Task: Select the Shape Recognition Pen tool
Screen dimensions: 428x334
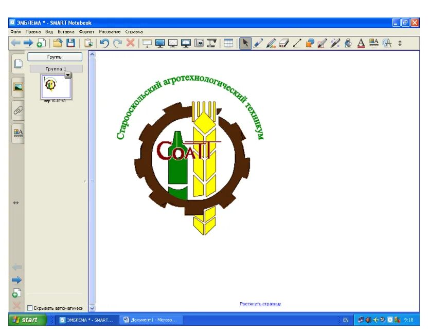Action: pos(323,43)
